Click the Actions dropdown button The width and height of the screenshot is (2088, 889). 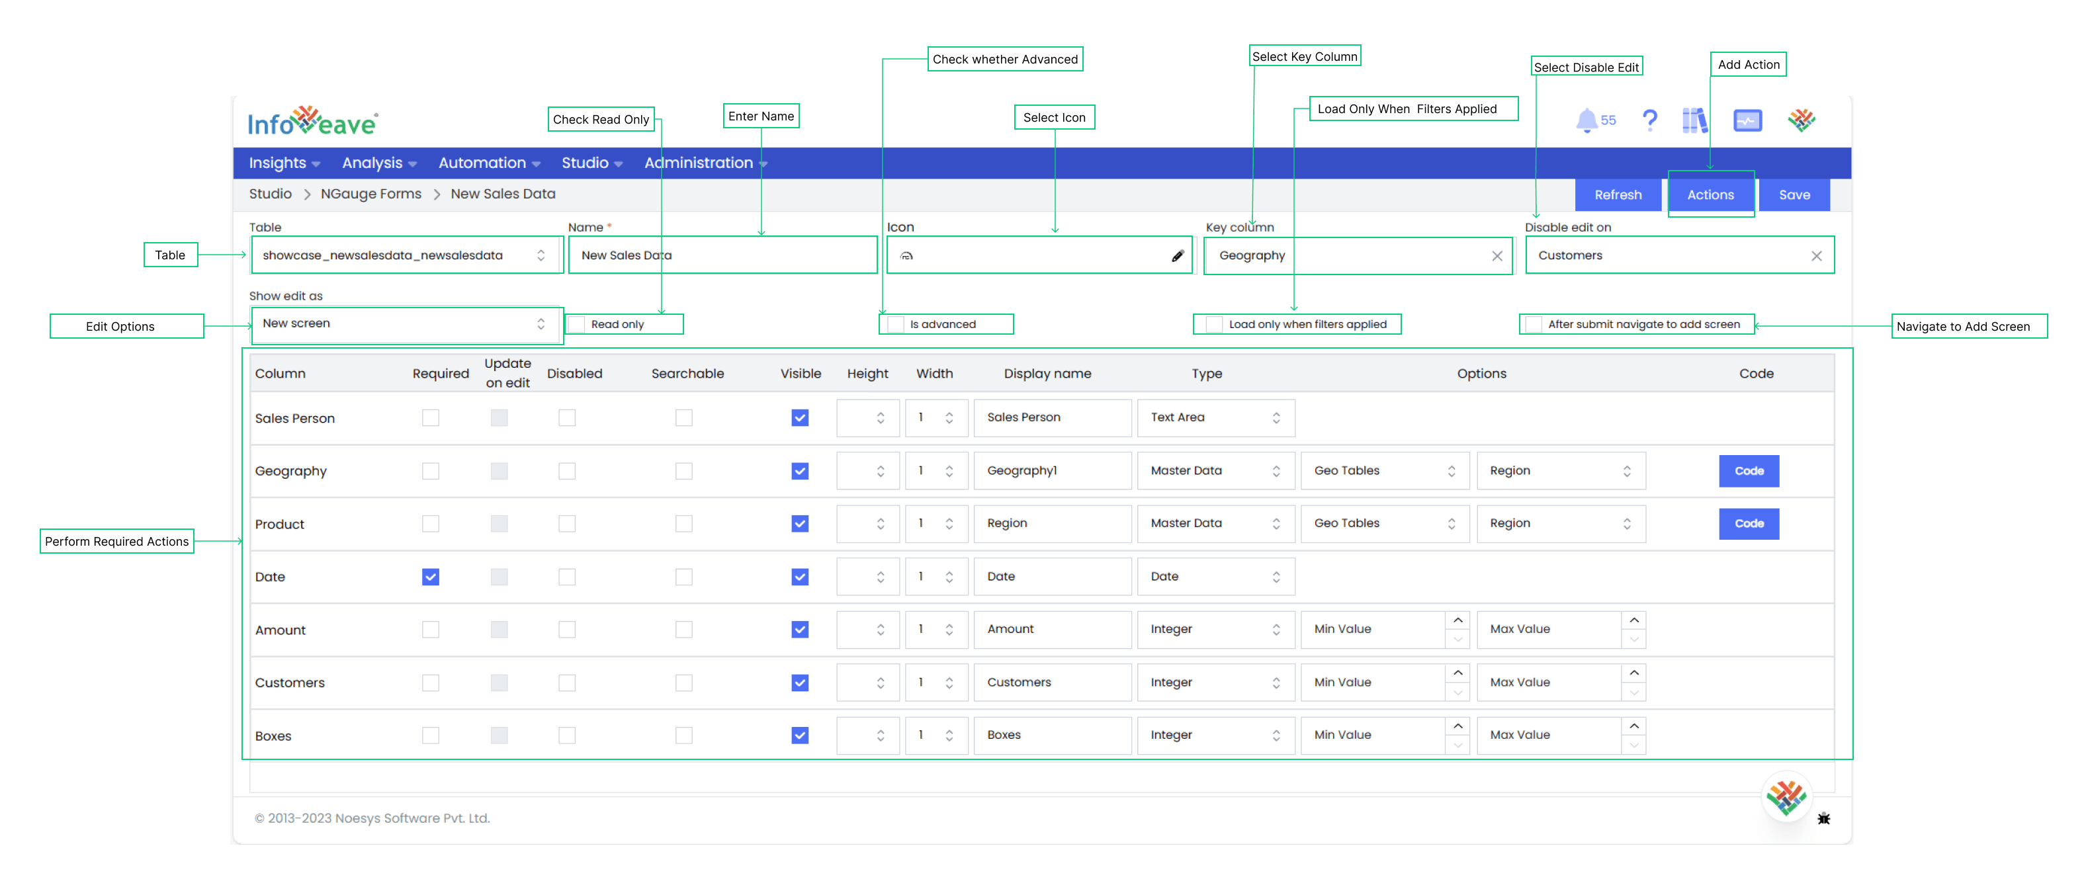point(1711,193)
